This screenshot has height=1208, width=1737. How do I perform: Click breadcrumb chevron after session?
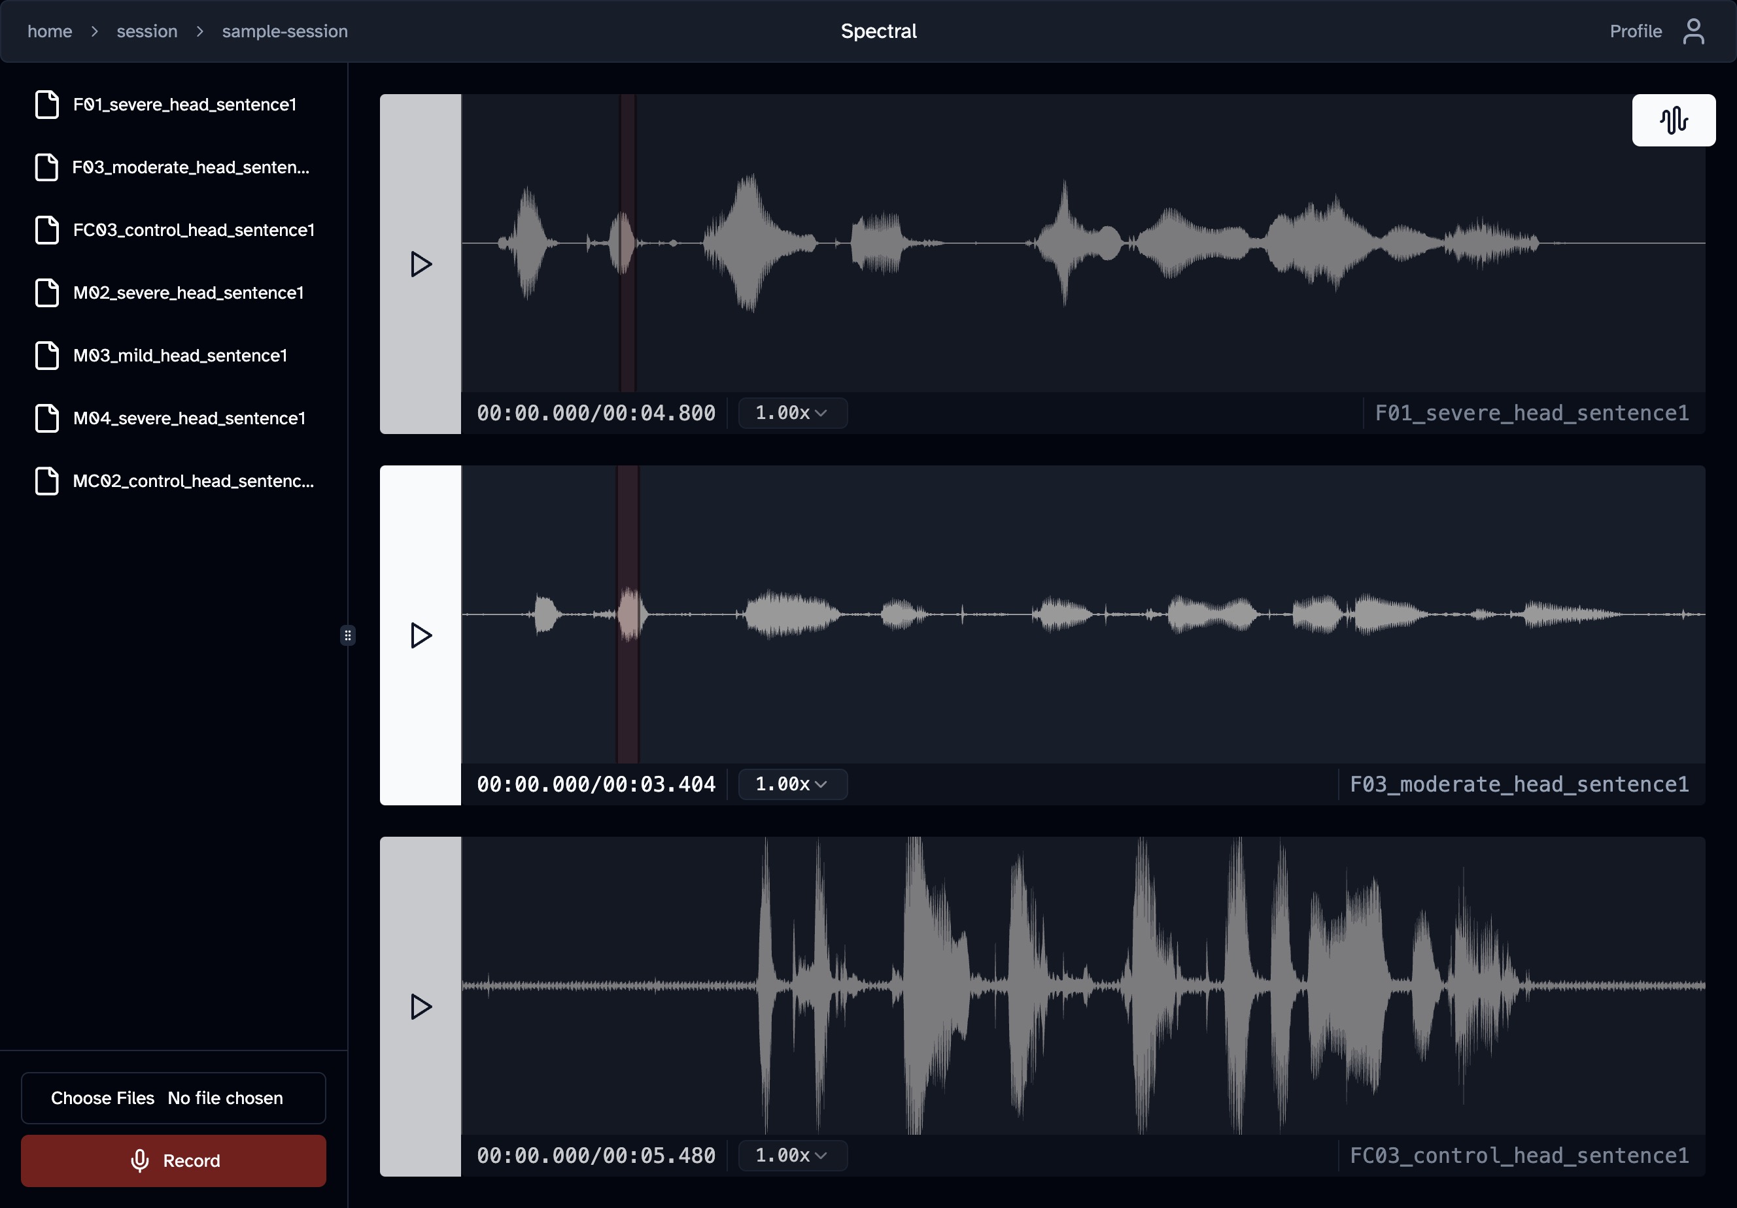pos(199,32)
